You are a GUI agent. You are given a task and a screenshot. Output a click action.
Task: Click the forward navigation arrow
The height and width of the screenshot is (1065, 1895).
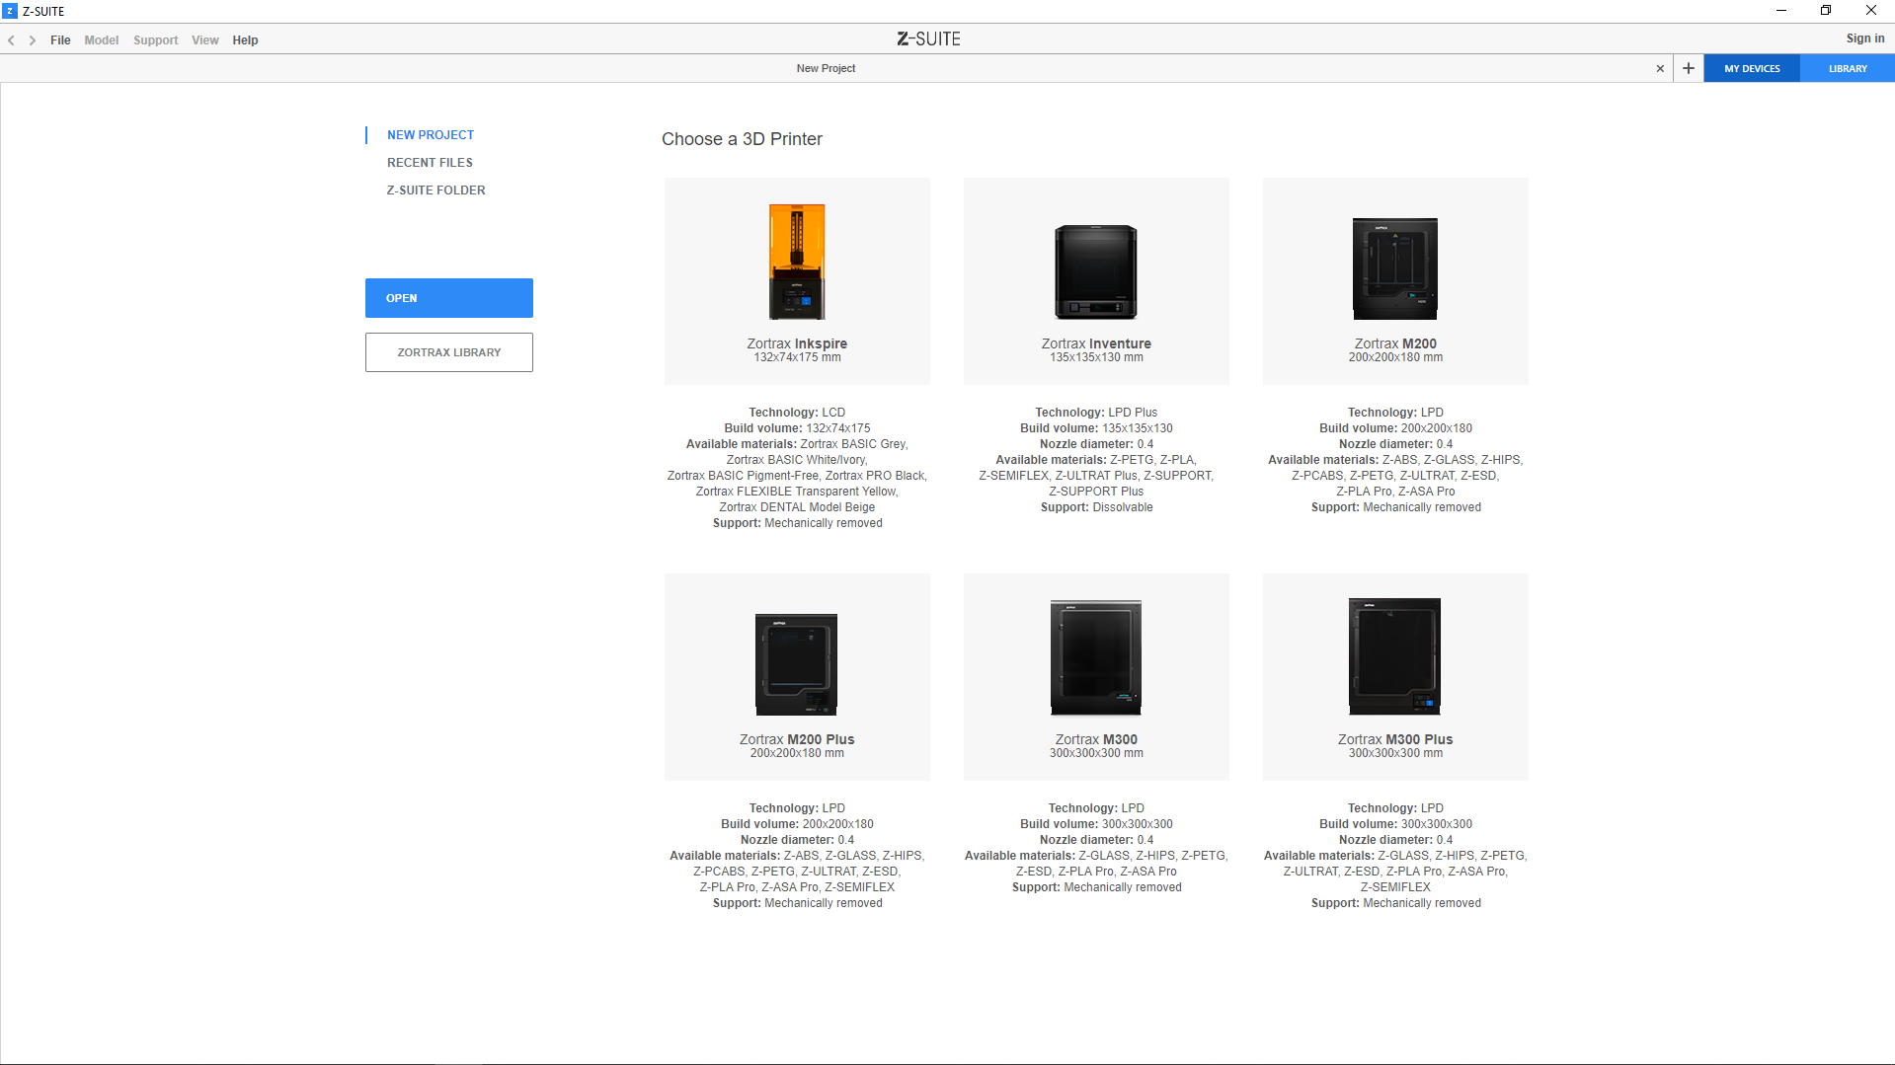[x=33, y=40]
